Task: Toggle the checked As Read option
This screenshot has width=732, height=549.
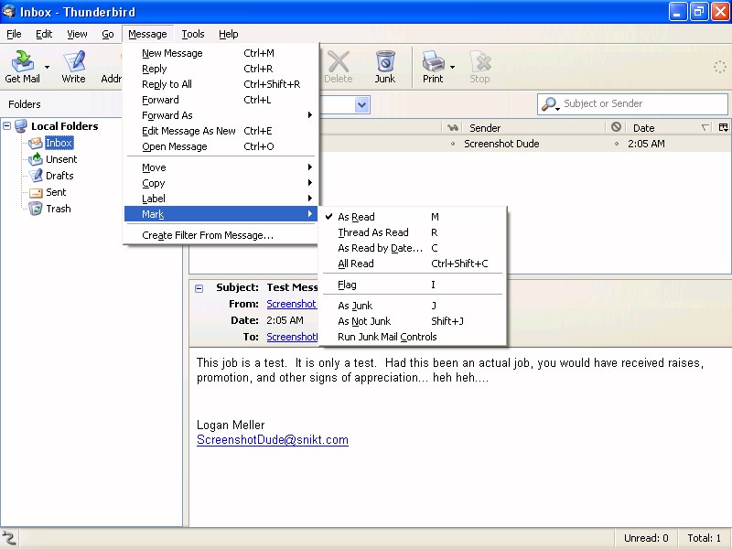Action: tap(413, 217)
